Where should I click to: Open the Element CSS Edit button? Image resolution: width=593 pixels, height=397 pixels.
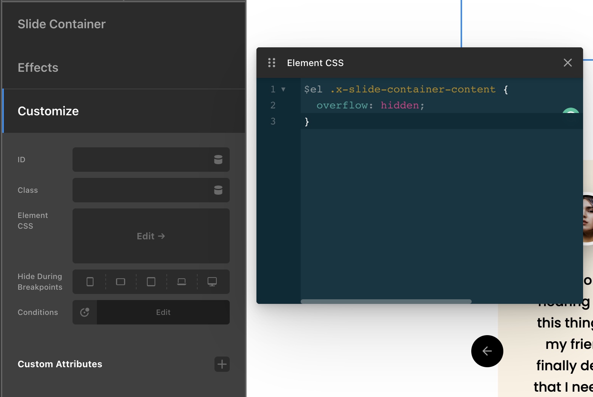(151, 236)
